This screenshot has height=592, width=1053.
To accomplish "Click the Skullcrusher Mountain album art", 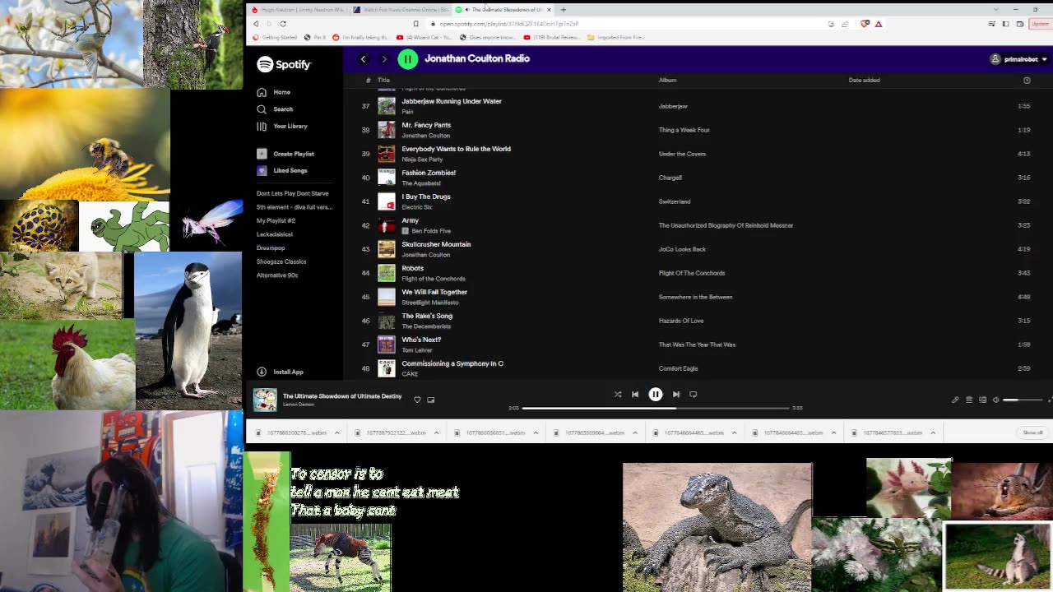I will tap(386, 249).
